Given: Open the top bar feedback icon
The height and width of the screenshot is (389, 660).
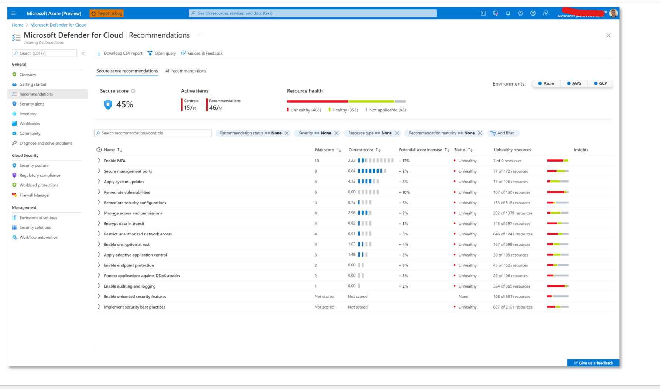Looking at the screenshot, I should (546, 13).
